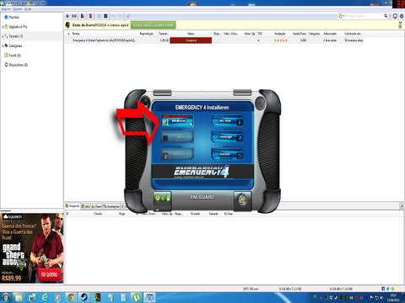Open the Remote device icon in toolbar
Screen dimensions: 405x303
point(395,16)
